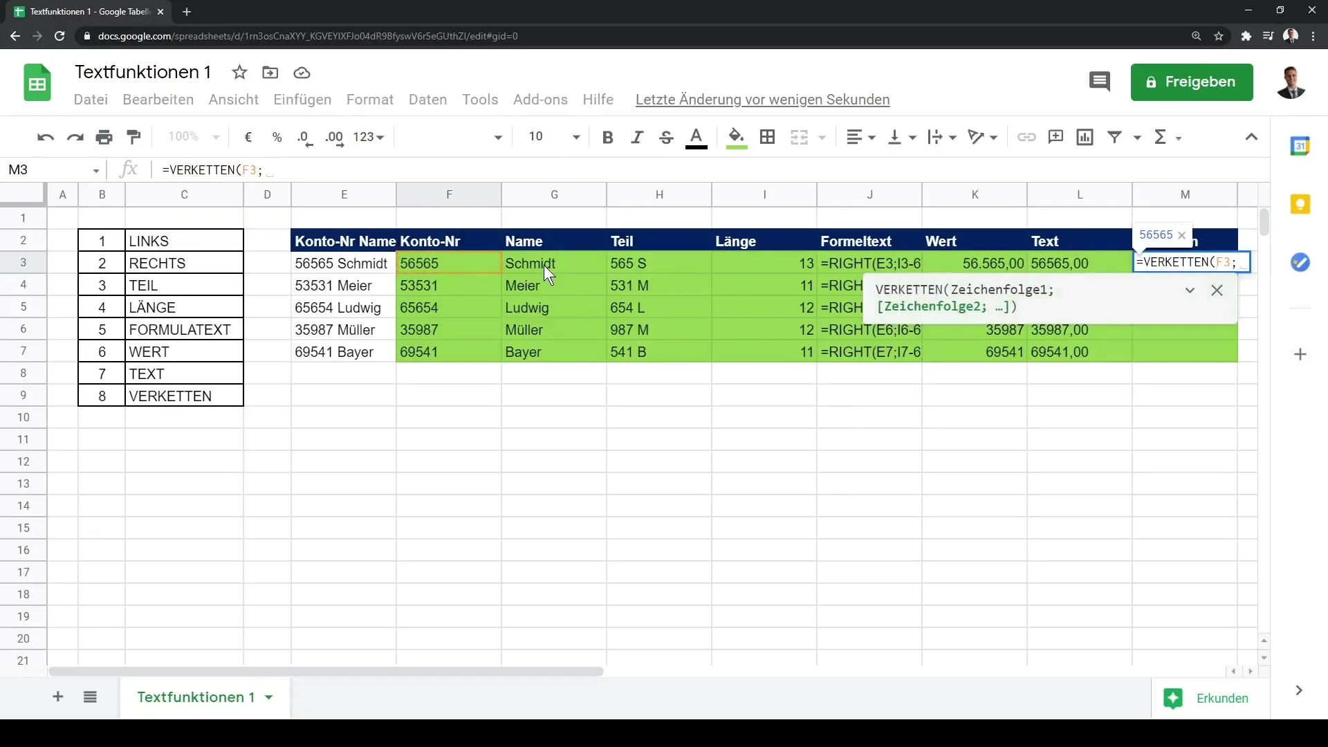
Task: Close the VERKETTEN formula help popup
Action: 1217,290
